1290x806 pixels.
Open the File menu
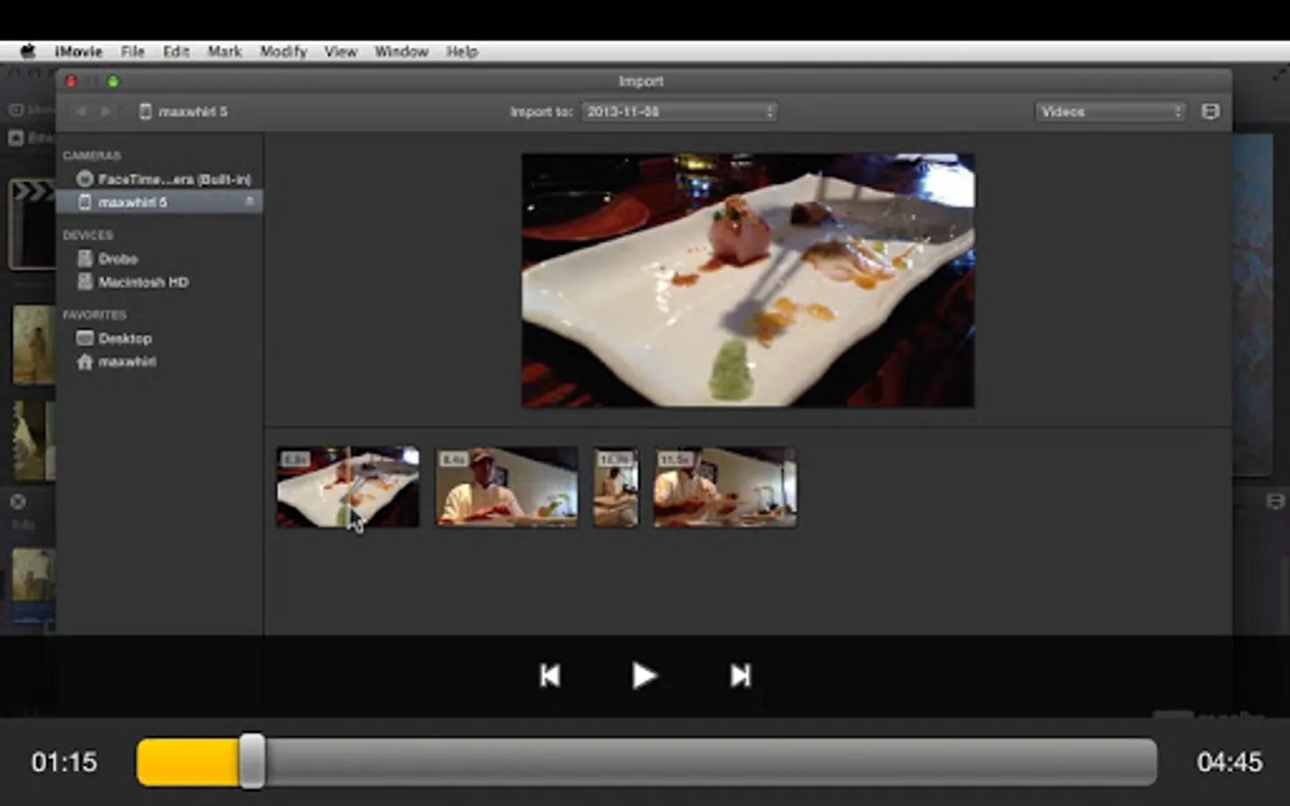pos(133,51)
